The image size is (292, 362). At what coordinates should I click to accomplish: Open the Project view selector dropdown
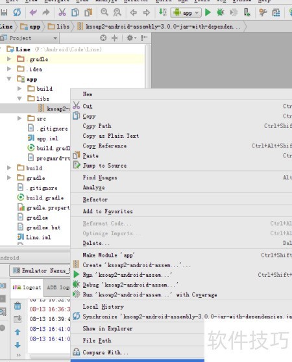tap(29, 38)
